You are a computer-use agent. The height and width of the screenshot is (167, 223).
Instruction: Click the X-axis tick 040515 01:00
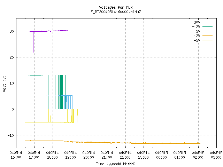(x=180, y=155)
